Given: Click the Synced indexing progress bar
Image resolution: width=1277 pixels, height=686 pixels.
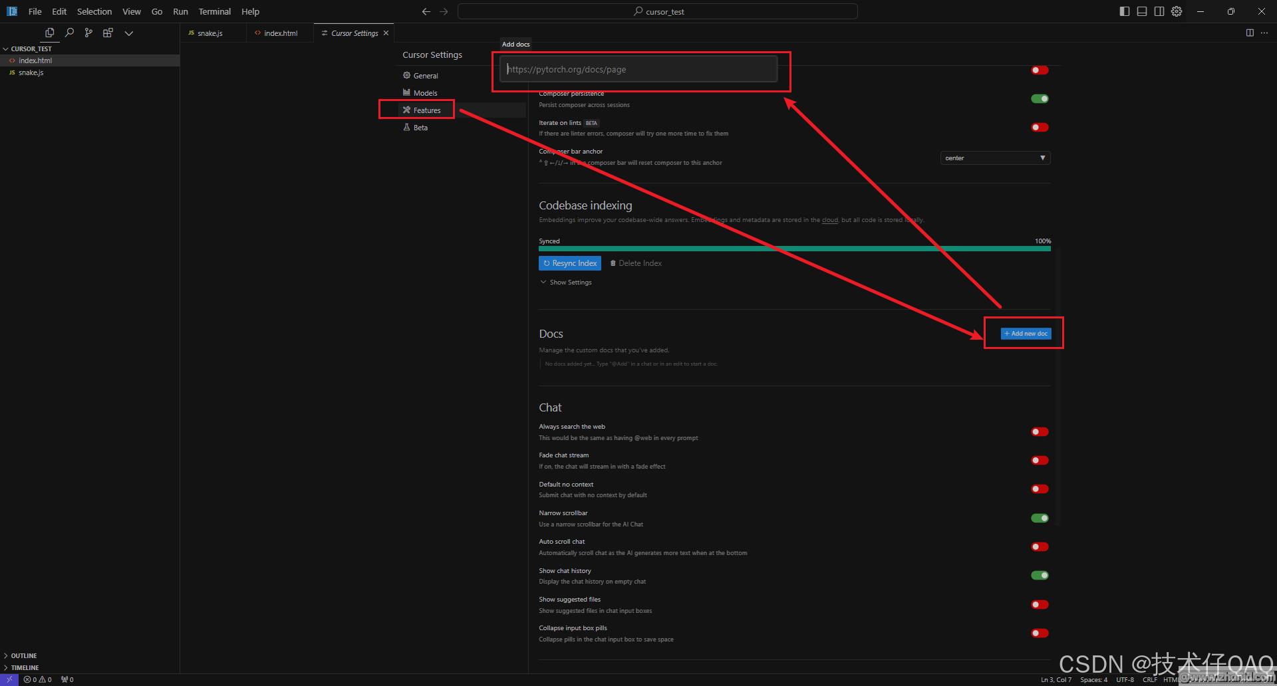Looking at the screenshot, I should pyautogui.click(x=794, y=249).
